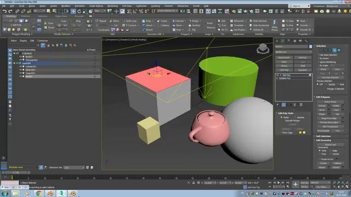Collapse the Edit Poly Mode rollout
Image resolution: width=351 pixels, height=197 pixels.
(x=285, y=113)
